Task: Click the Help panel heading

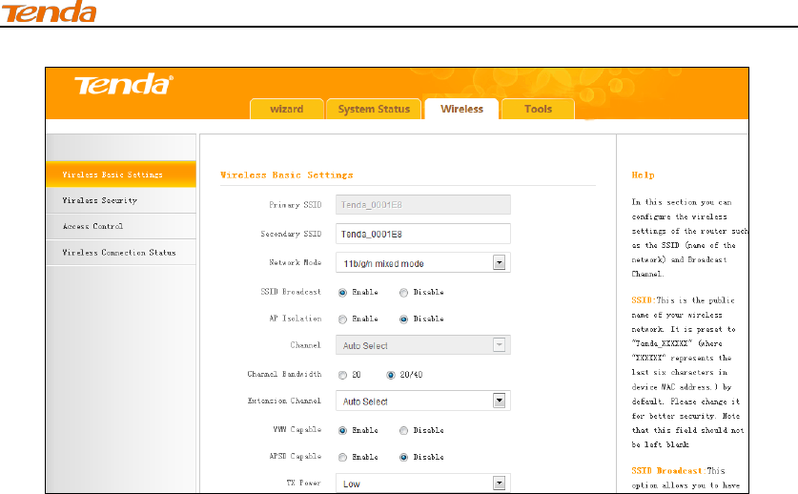Action: [x=643, y=175]
